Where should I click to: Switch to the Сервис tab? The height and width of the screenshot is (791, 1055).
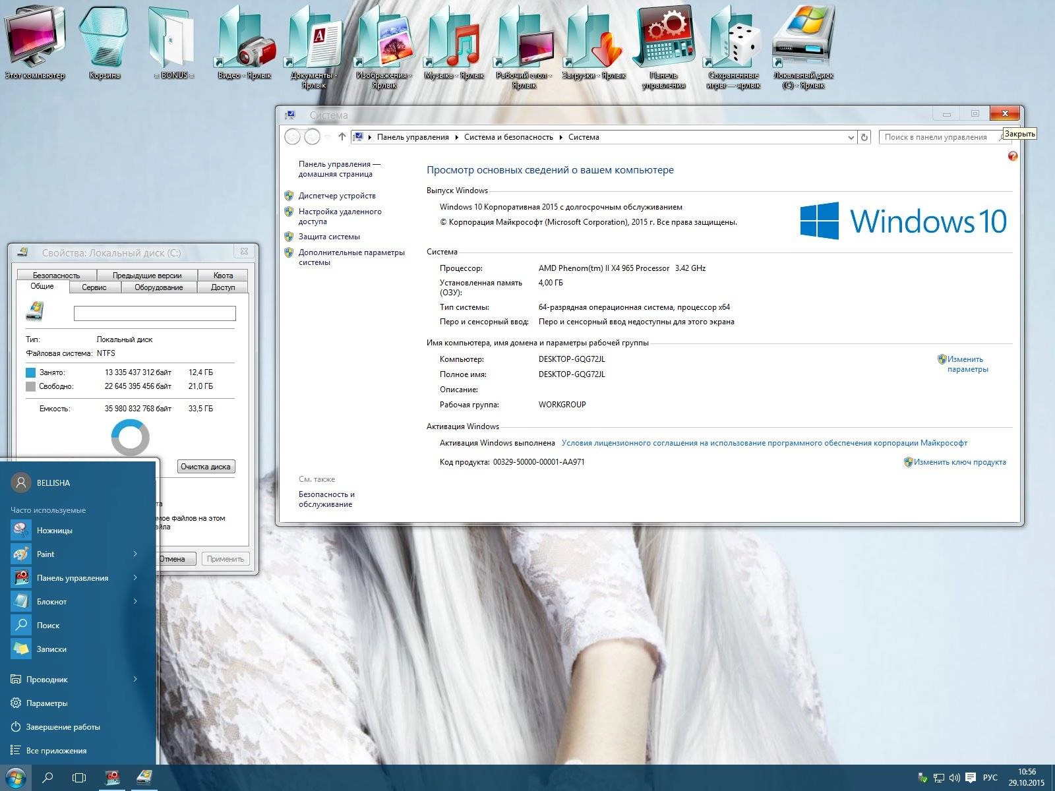coord(94,287)
